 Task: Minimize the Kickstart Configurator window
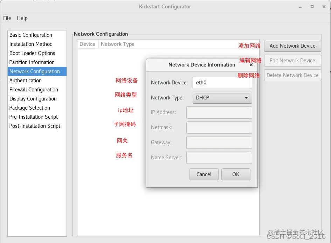pos(300,7)
